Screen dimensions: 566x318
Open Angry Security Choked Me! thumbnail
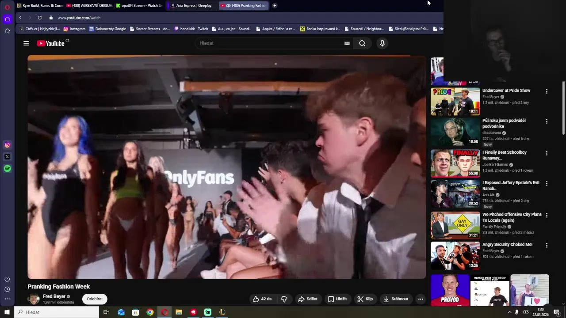455,255
